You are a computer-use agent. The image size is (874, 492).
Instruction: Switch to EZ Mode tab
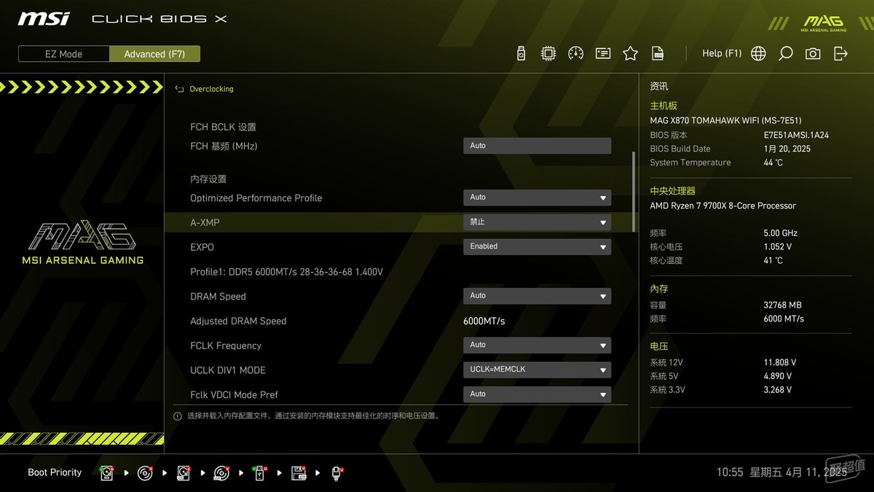tap(64, 54)
